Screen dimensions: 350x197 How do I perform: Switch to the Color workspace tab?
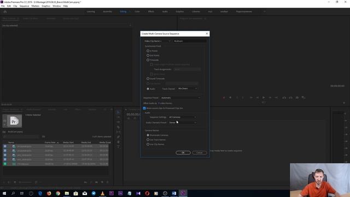137,11
